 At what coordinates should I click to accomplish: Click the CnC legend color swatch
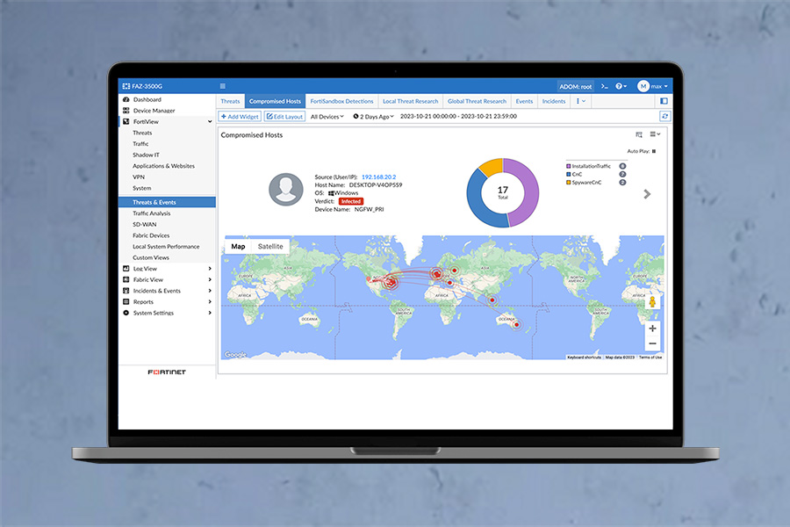pyautogui.click(x=568, y=174)
